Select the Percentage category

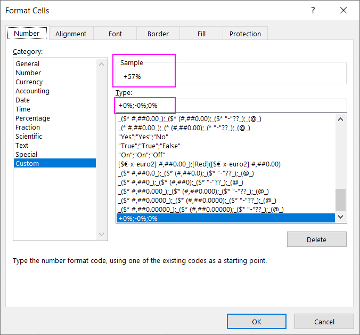point(32,118)
